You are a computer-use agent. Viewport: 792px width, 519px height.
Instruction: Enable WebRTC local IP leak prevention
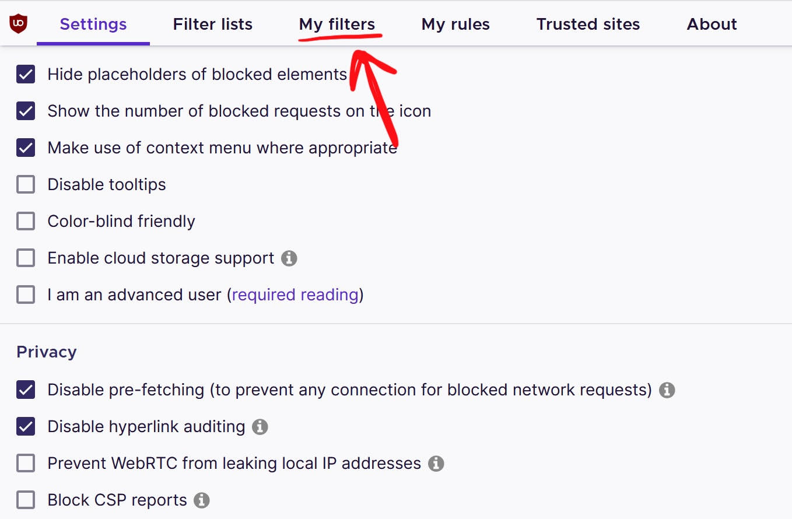click(25, 463)
